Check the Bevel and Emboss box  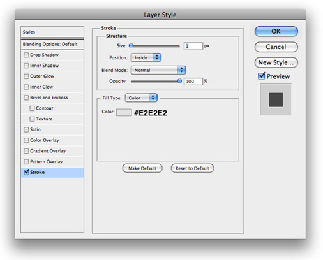click(x=26, y=97)
